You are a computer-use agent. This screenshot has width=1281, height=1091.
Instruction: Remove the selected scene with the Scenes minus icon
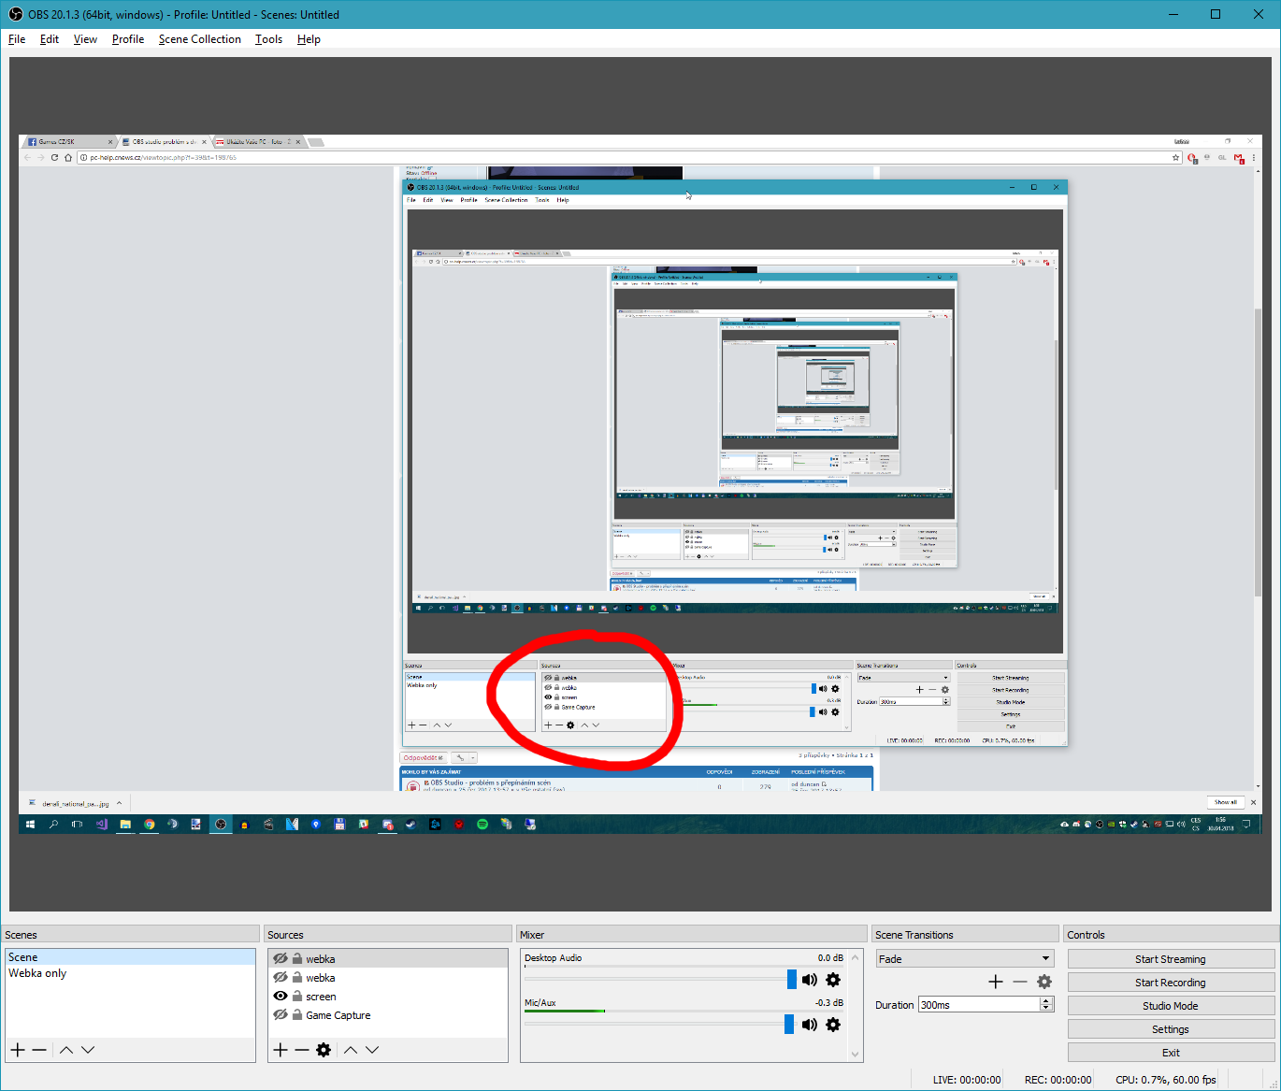coord(39,1050)
